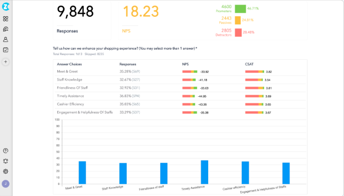Open the notifications bell icon
Screen dimensions: 344x196
(x=6, y=161)
